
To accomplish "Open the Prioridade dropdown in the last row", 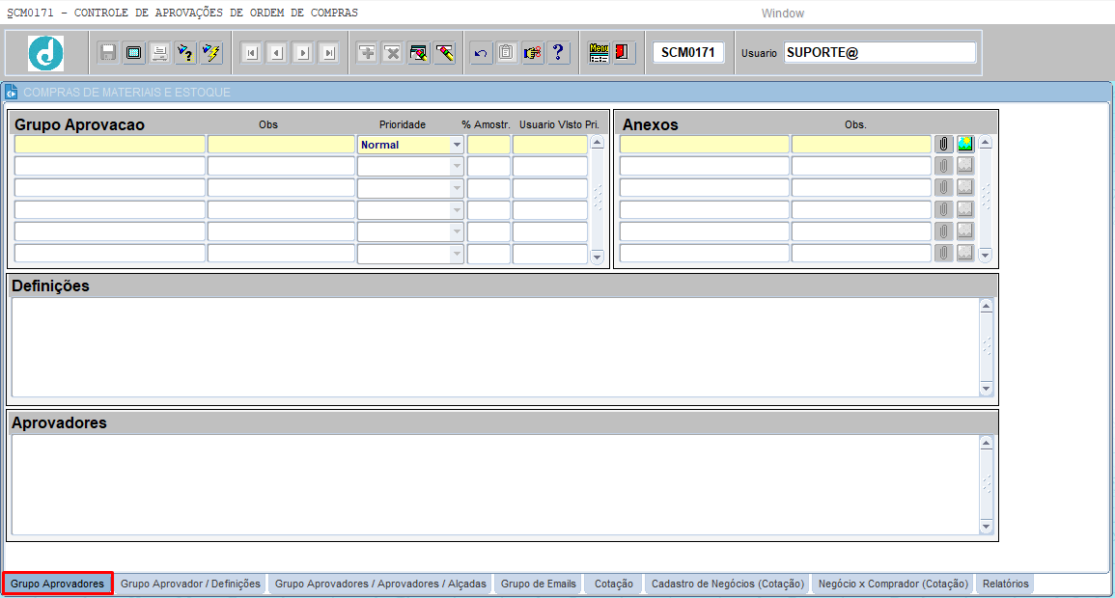I will [x=457, y=254].
